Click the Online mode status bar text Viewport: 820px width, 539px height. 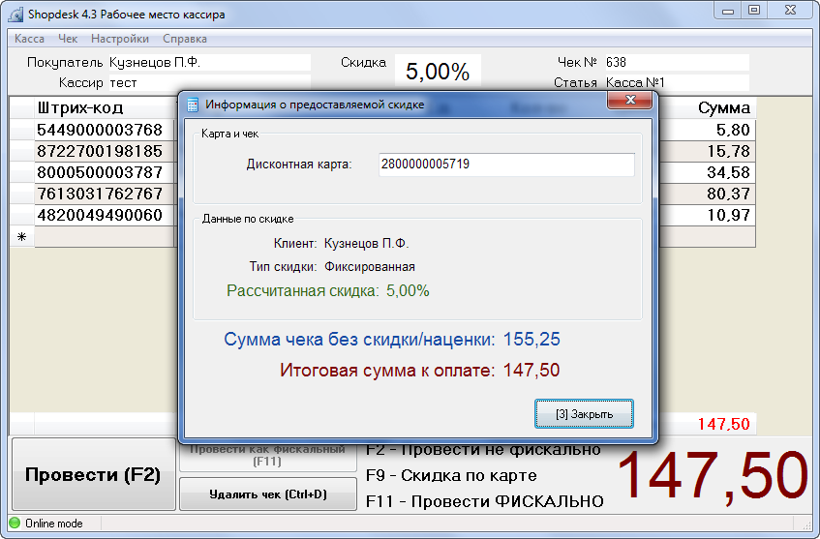tap(54, 524)
